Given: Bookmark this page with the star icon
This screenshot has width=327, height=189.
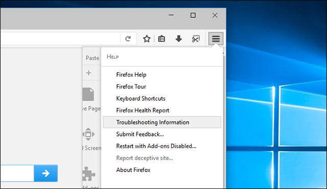Looking at the screenshot, I should (x=147, y=39).
